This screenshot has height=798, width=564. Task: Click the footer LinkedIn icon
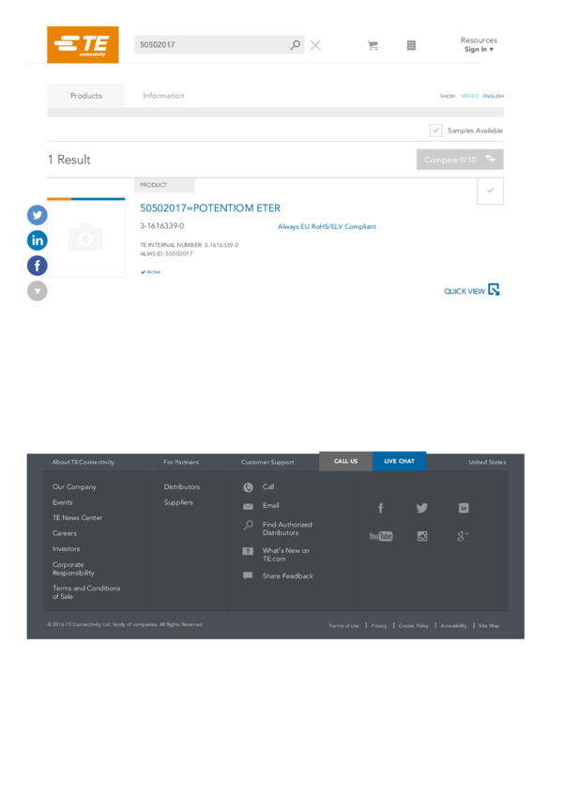pos(464,508)
